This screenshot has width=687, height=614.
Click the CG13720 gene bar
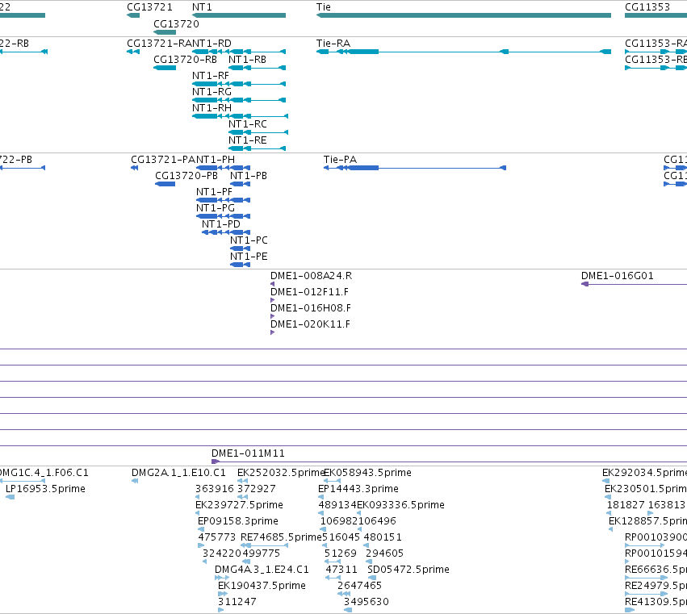point(165,32)
